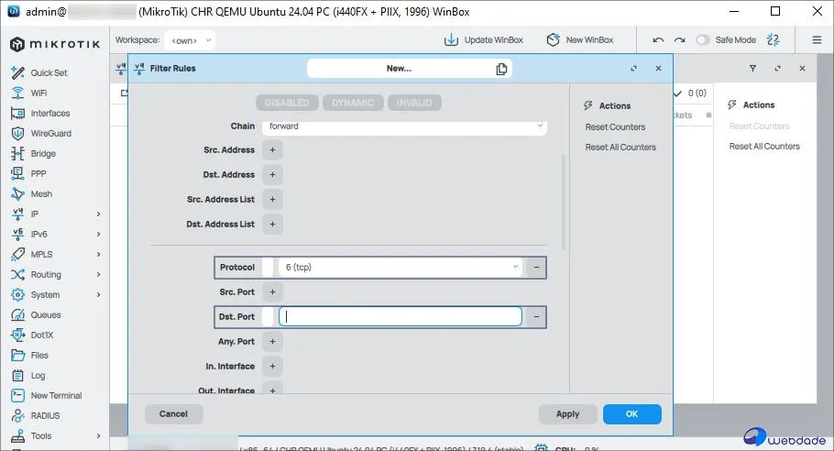Click the filter funnel icon
This screenshot has width=834, height=451.
752,69
